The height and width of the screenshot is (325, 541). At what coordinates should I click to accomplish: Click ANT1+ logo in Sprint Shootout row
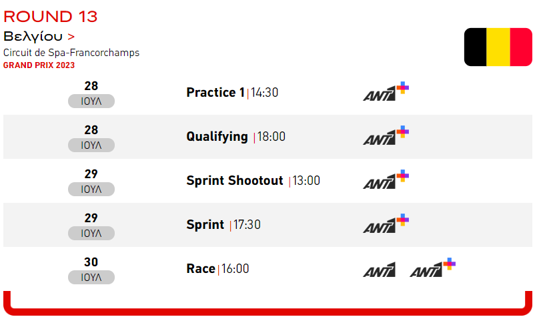pyautogui.click(x=386, y=180)
